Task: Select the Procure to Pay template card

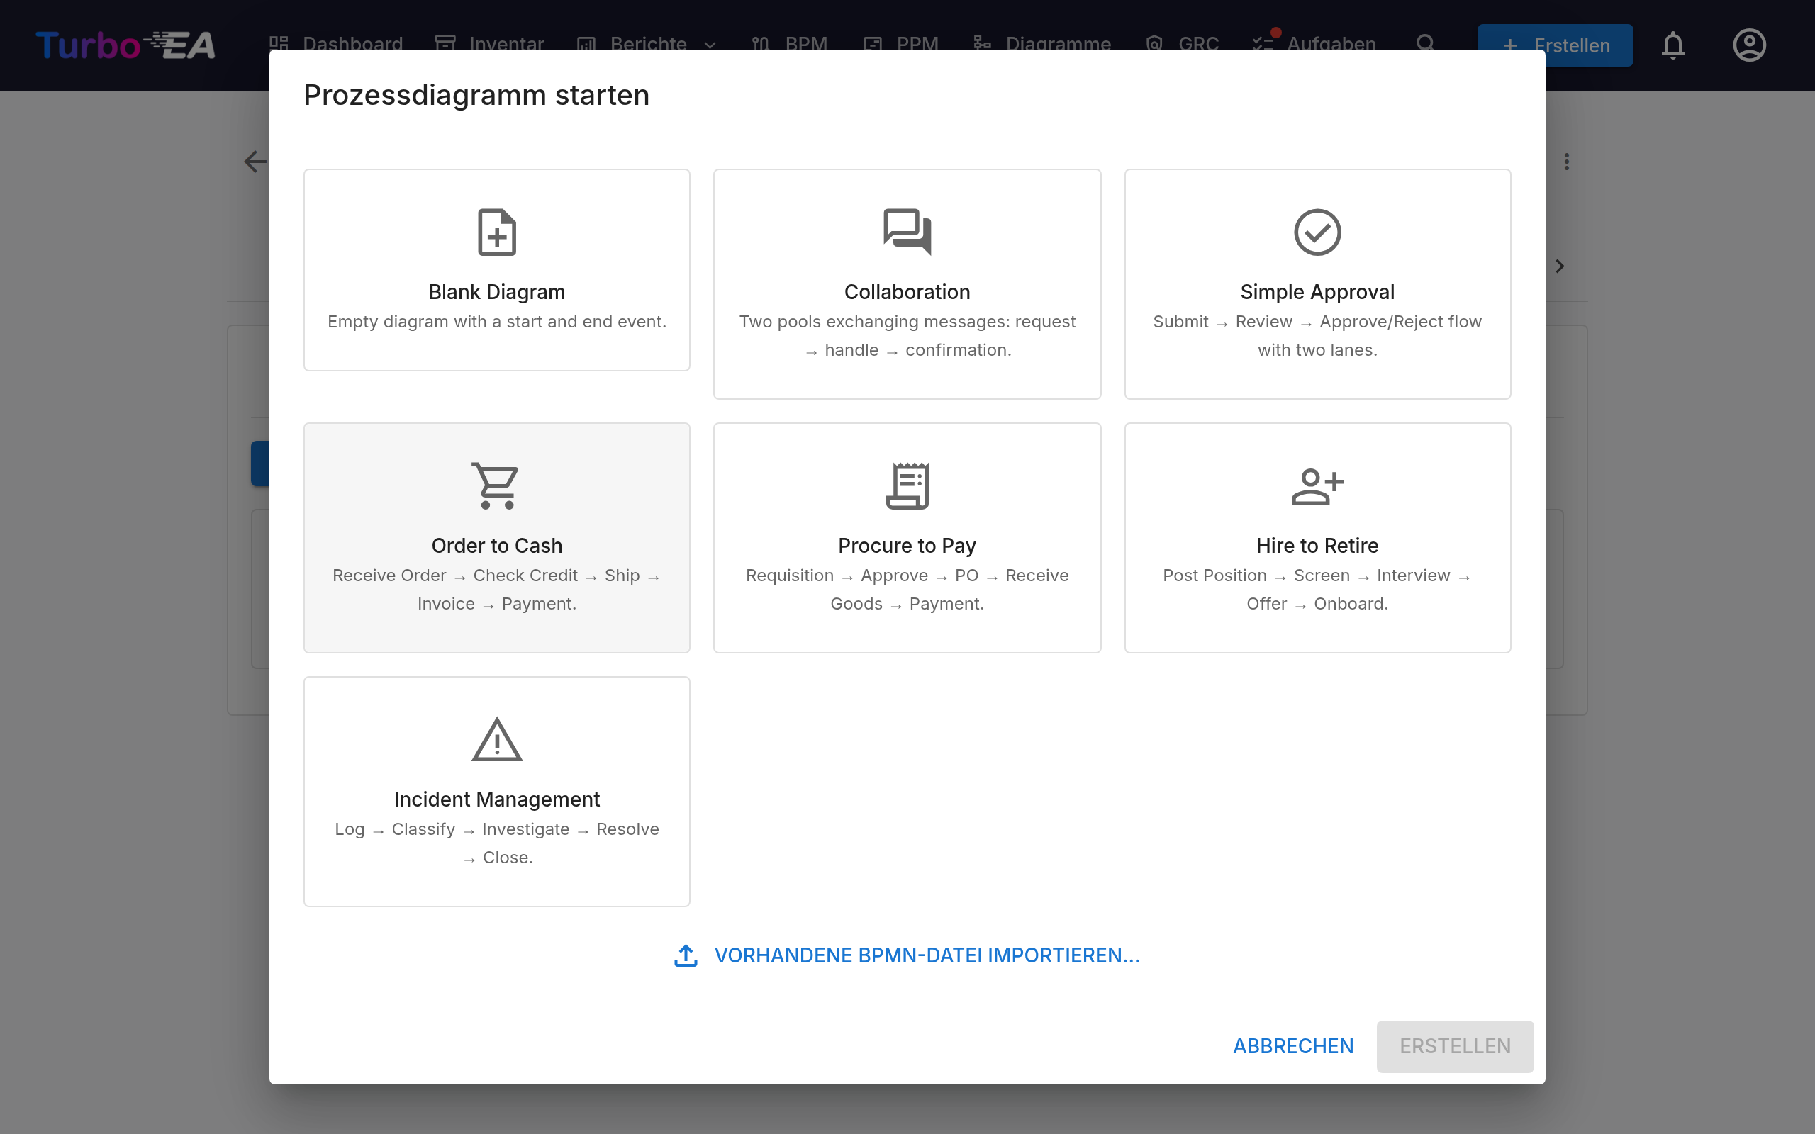Action: 907,538
